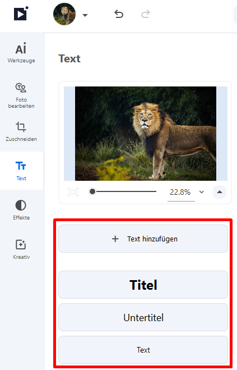The height and width of the screenshot is (370, 237).
Task: Click the lion image thumbnail in header
Action: click(x=64, y=14)
